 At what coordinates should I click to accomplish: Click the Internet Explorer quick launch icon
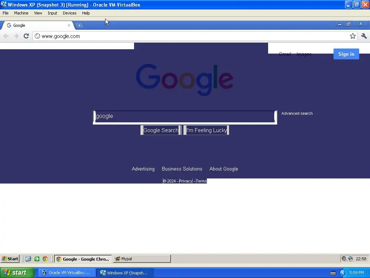(28, 259)
